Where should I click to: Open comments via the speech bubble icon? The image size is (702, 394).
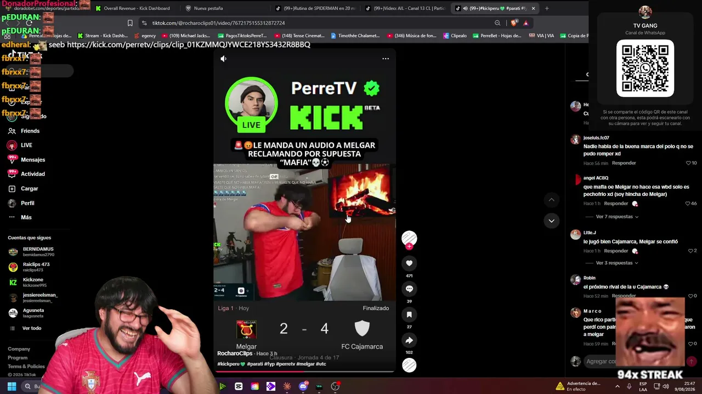click(x=409, y=289)
